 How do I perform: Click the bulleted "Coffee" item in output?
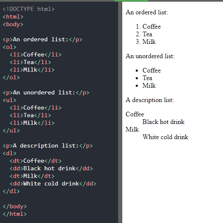pos(148,70)
